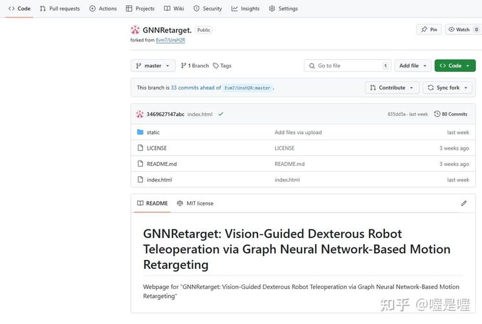
Task: Open the index.html commit message in file list
Action: click(x=287, y=180)
